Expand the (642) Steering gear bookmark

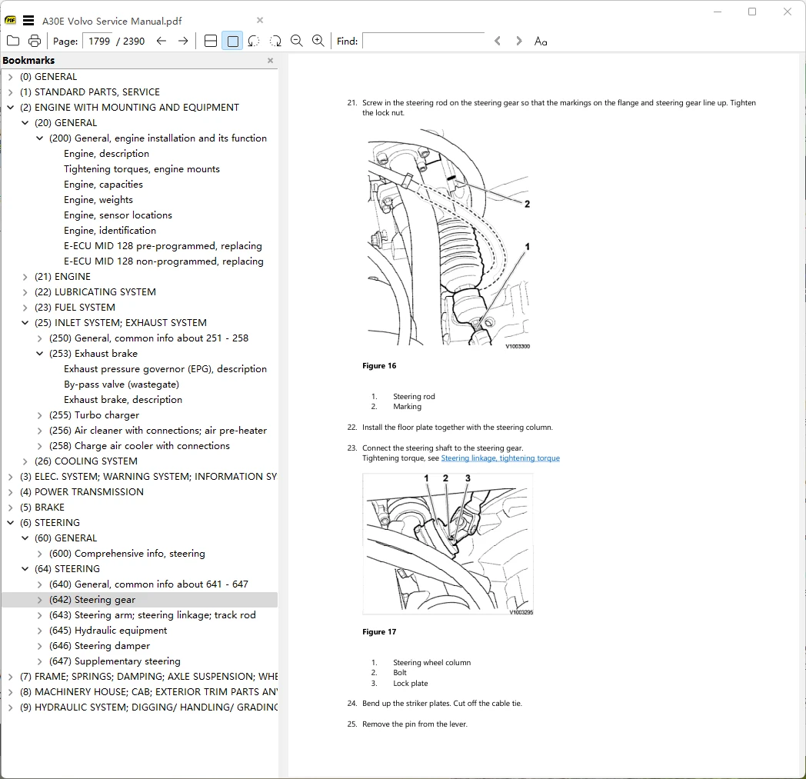coord(39,600)
